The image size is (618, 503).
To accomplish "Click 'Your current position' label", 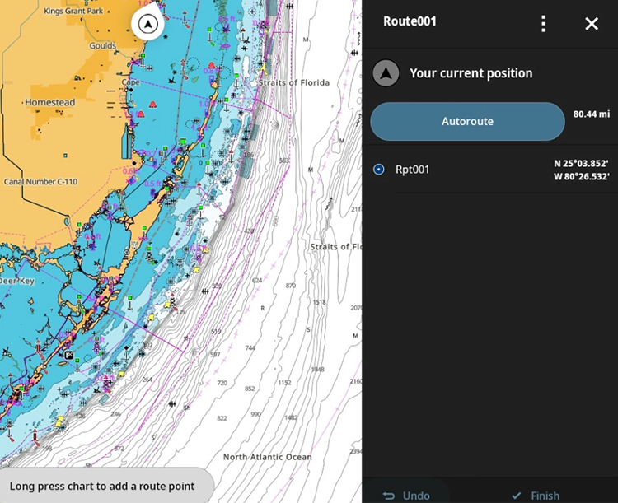I will (x=471, y=73).
